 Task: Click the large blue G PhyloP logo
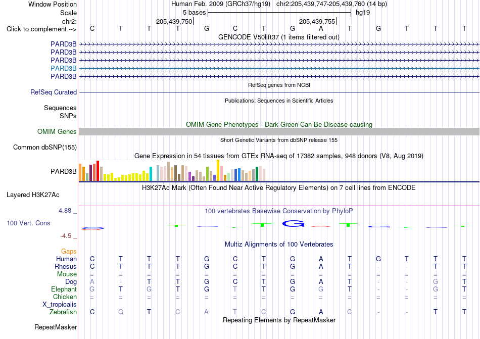click(293, 224)
